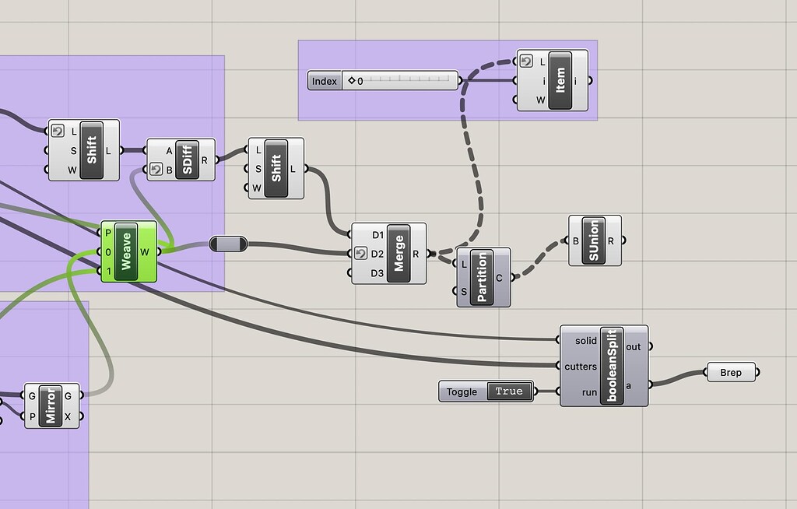797x509 pixels.
Task: Select the Shift component connected to Merge D1
Action: point(276,168)
